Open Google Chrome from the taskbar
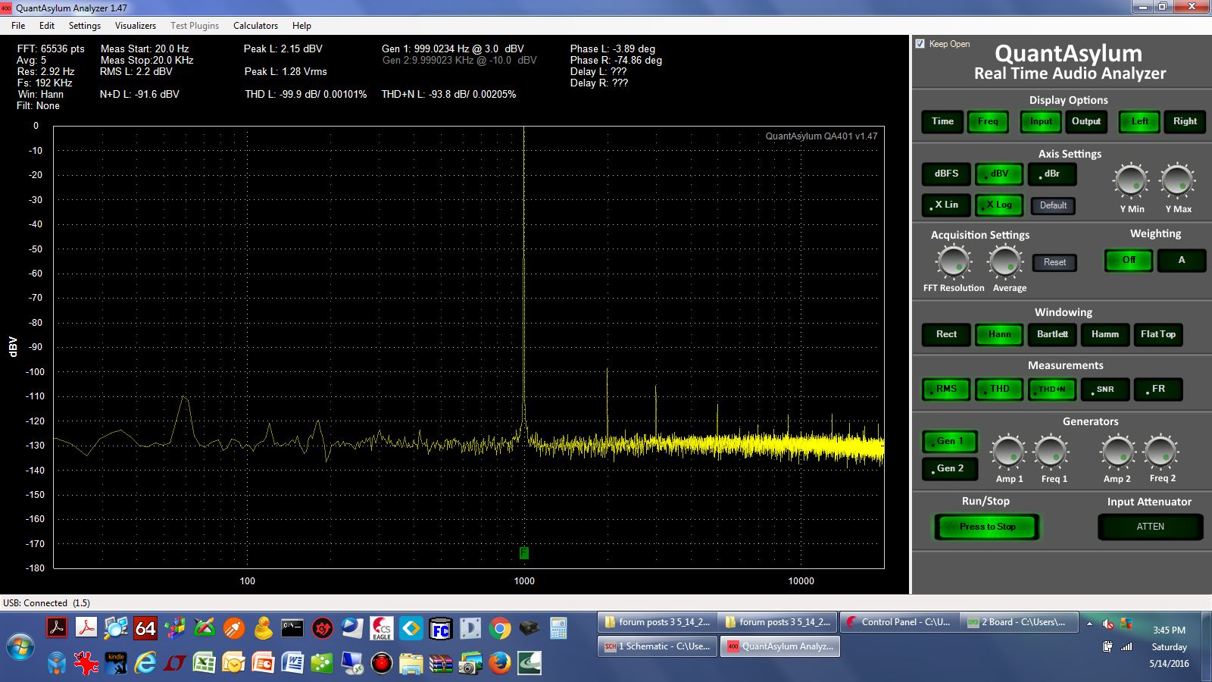This screenshot has width=1212, height=682. tap(499, 628)
